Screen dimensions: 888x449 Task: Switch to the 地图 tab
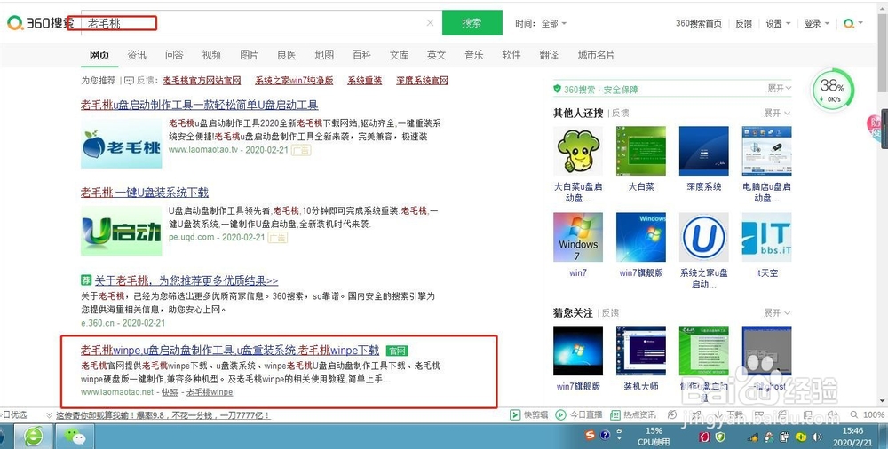324,55
